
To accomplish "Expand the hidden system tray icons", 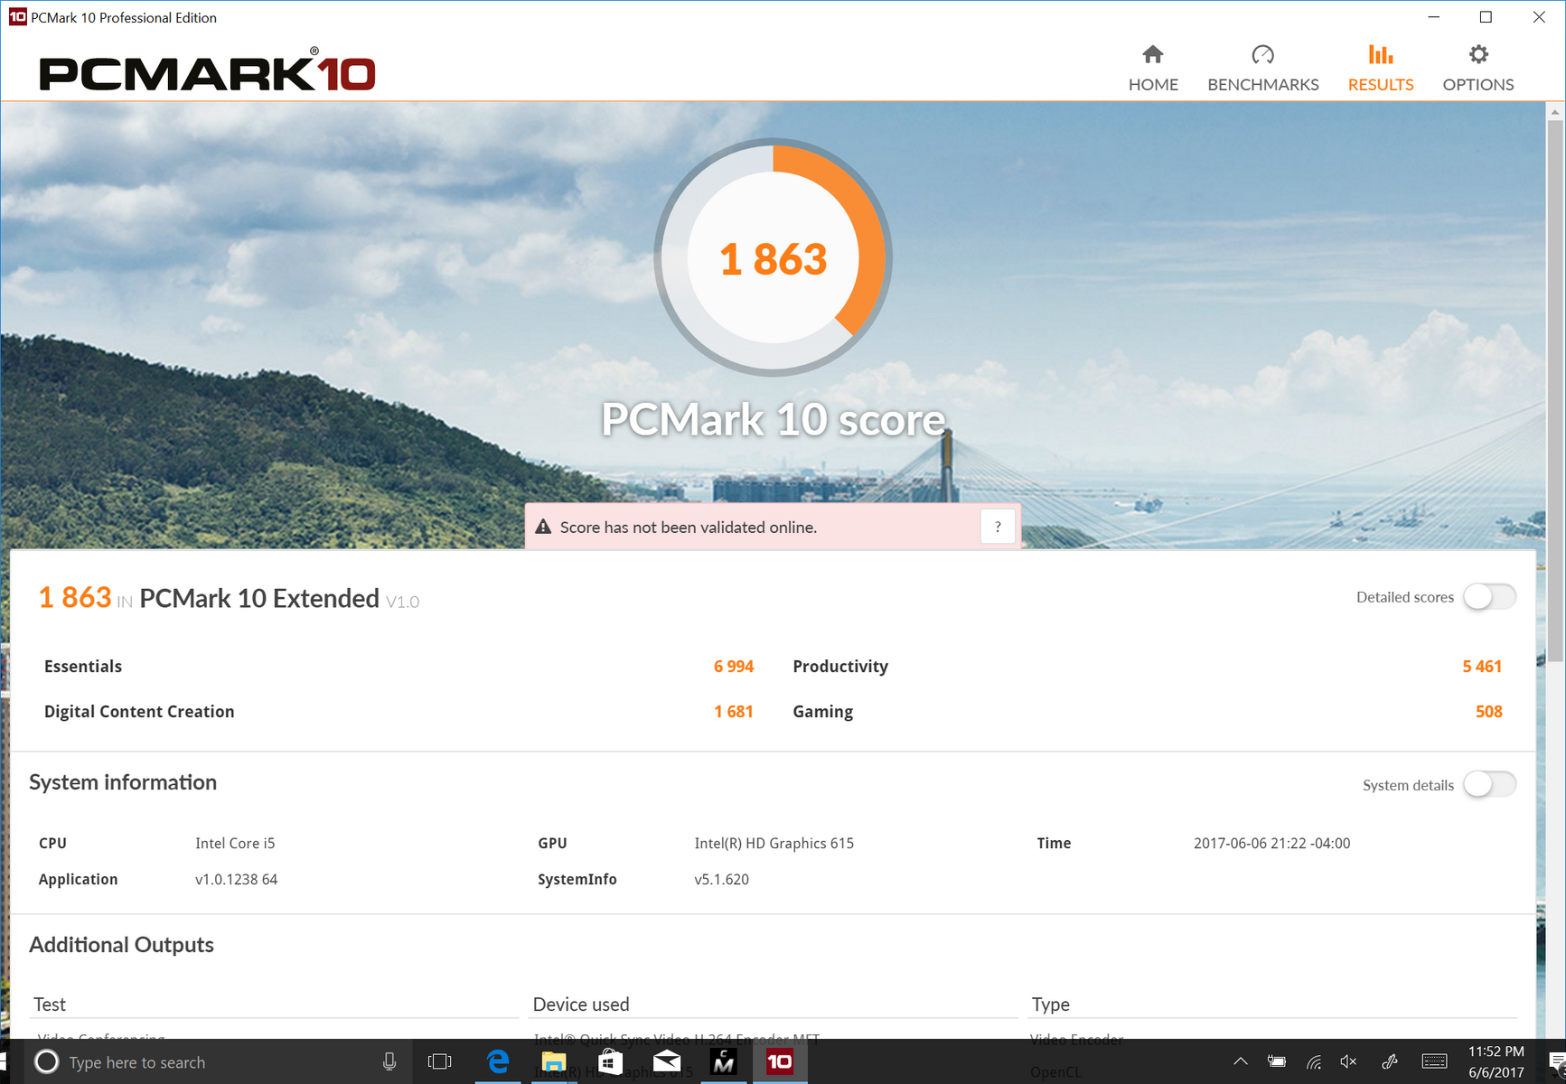I will [1241, 1062].
